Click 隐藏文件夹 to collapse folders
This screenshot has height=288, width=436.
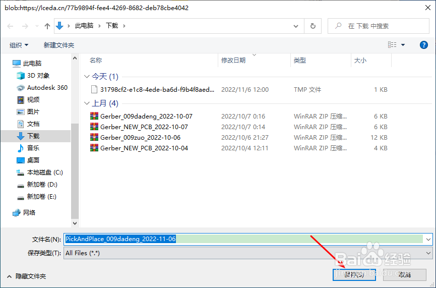[26, 276]
